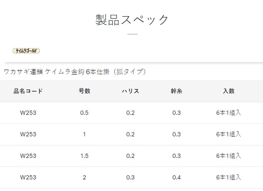Click the 製品スペック heading
This screenshot has width=263, height=191.
(x=132, y=20)
